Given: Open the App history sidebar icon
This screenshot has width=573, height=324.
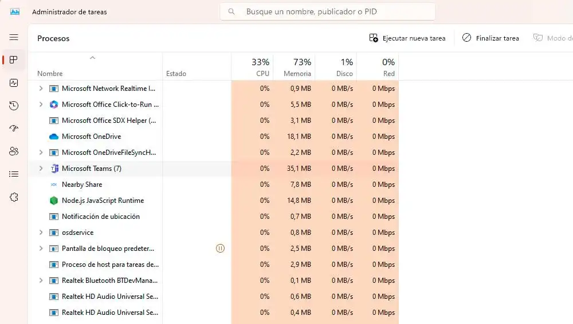Looking at the screenshot, I should [14, 106].
